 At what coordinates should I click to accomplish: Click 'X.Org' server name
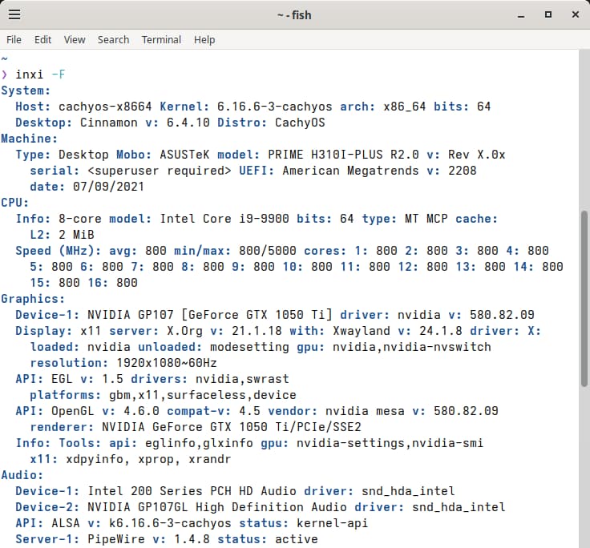coord(184,331)
